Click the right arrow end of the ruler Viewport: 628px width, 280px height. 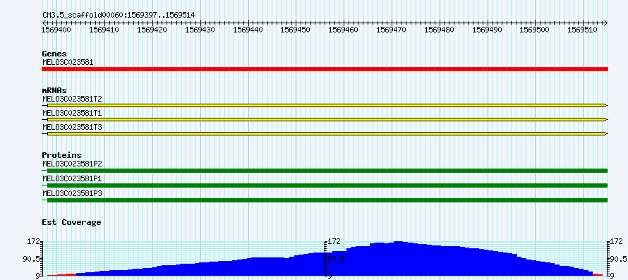(605, 23)
